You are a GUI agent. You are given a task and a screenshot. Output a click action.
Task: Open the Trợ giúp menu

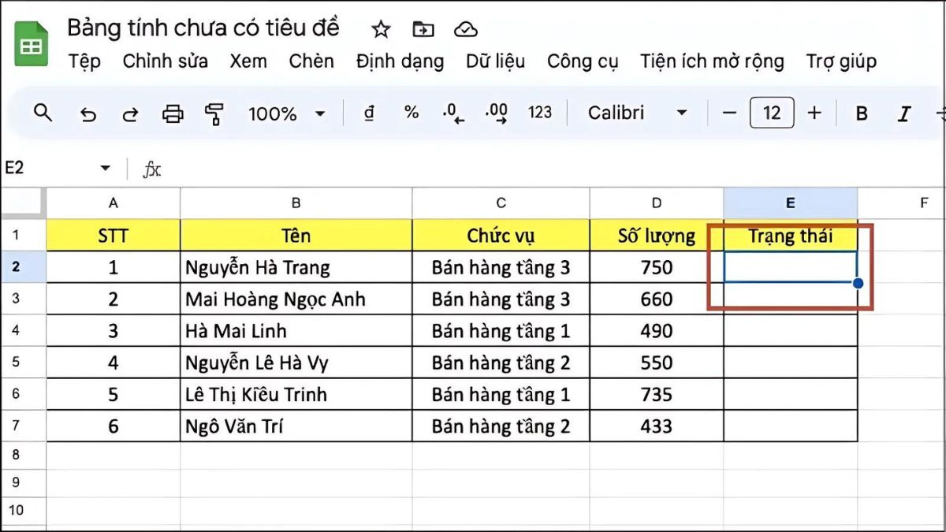841,61
